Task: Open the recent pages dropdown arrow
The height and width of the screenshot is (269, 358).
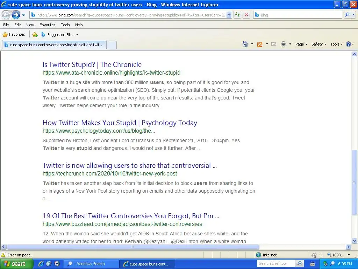Action: (x=23, y=15)
